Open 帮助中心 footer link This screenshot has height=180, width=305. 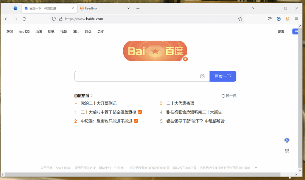point(105,168)
